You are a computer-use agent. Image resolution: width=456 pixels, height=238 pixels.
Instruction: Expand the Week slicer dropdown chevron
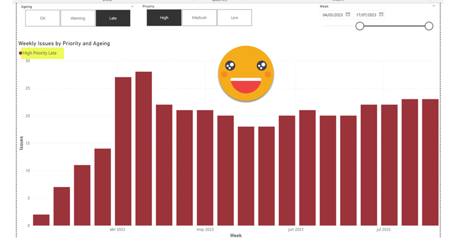[434, 6]
